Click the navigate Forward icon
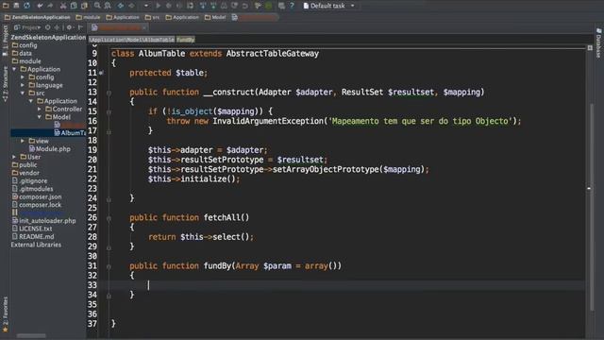 pos(132,6)
